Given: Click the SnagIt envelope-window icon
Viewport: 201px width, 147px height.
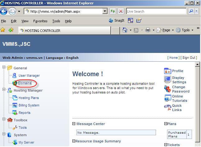Looking at the screenshot, I should coord(139,20).
